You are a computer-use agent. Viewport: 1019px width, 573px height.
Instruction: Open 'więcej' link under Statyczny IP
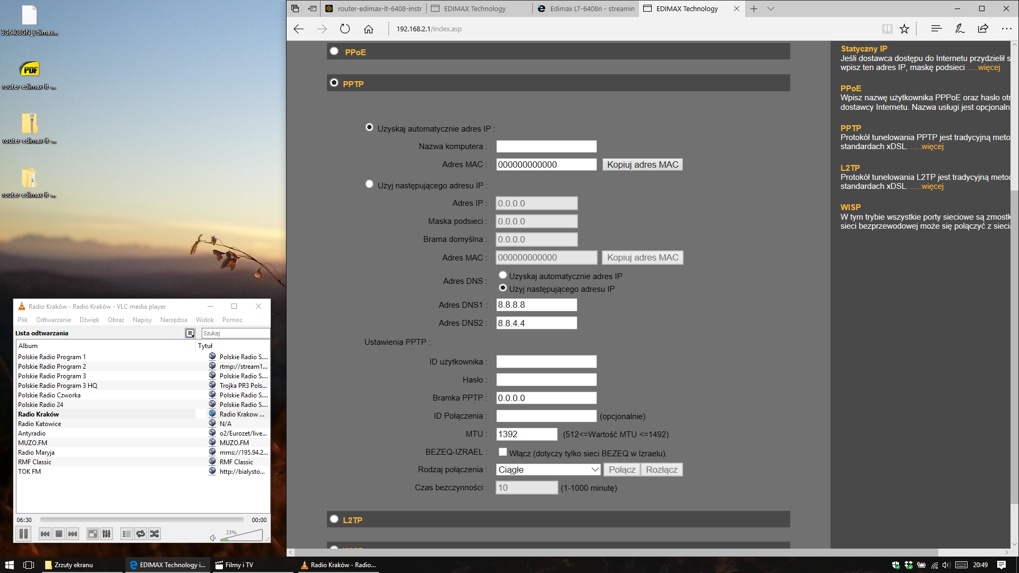pyautogui.click(x=989, y=67)
